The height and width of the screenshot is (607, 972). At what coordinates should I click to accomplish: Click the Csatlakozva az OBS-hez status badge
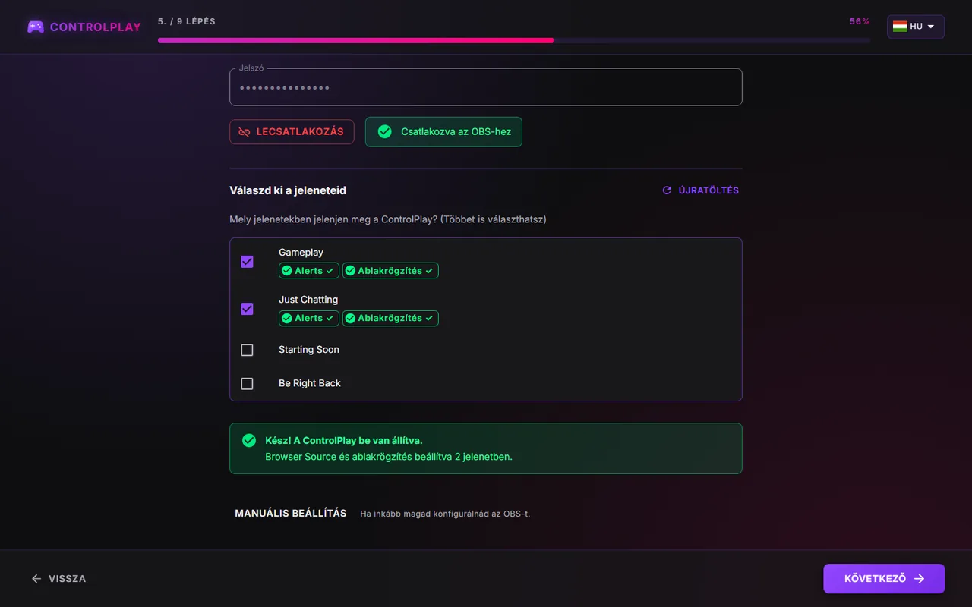pyautogui.click(x=443, y=131)
